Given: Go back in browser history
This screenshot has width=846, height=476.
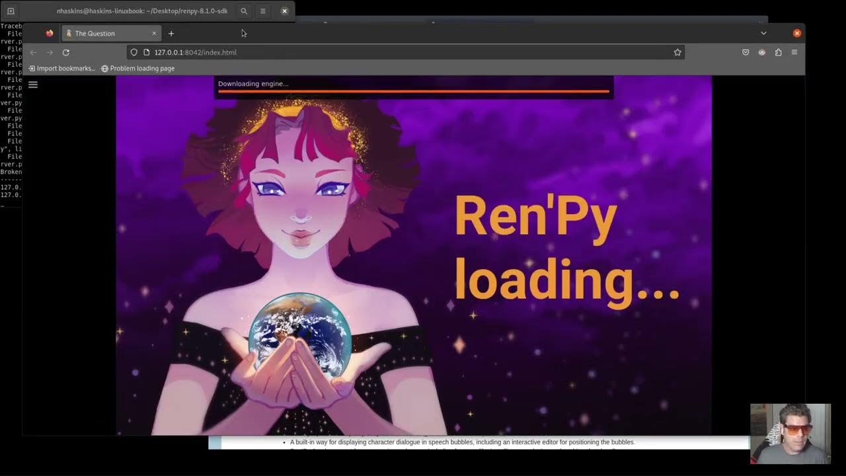Looking at the screenshot, I should pos(33,52).
